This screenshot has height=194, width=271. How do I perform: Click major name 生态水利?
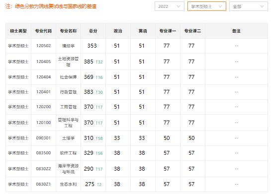pyautogui.click(x=68, y=184)
